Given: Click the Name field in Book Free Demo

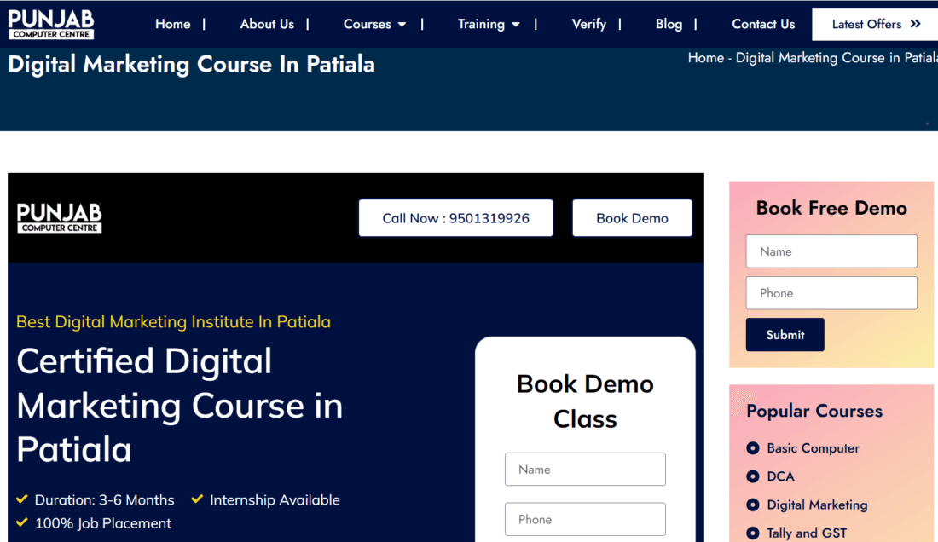Looking at the screenshot, I should [831, 251].
